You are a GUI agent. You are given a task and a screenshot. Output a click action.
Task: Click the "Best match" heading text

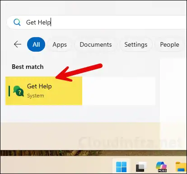click(x=28, y=67)
